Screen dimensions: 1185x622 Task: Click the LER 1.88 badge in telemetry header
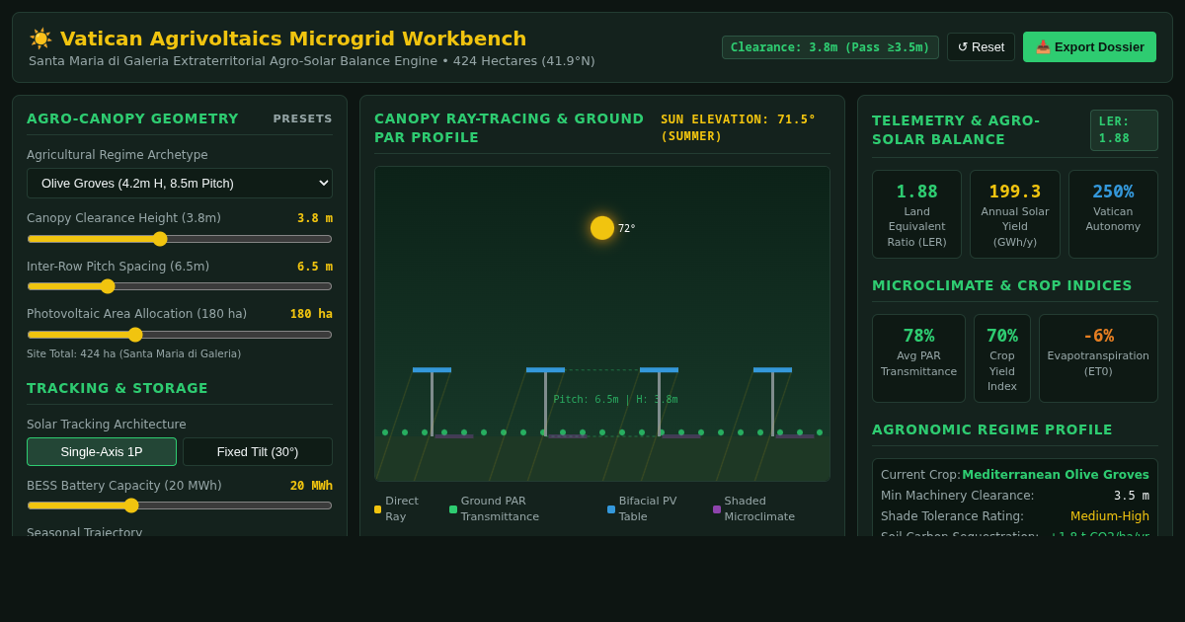[x=1124, y=130]
